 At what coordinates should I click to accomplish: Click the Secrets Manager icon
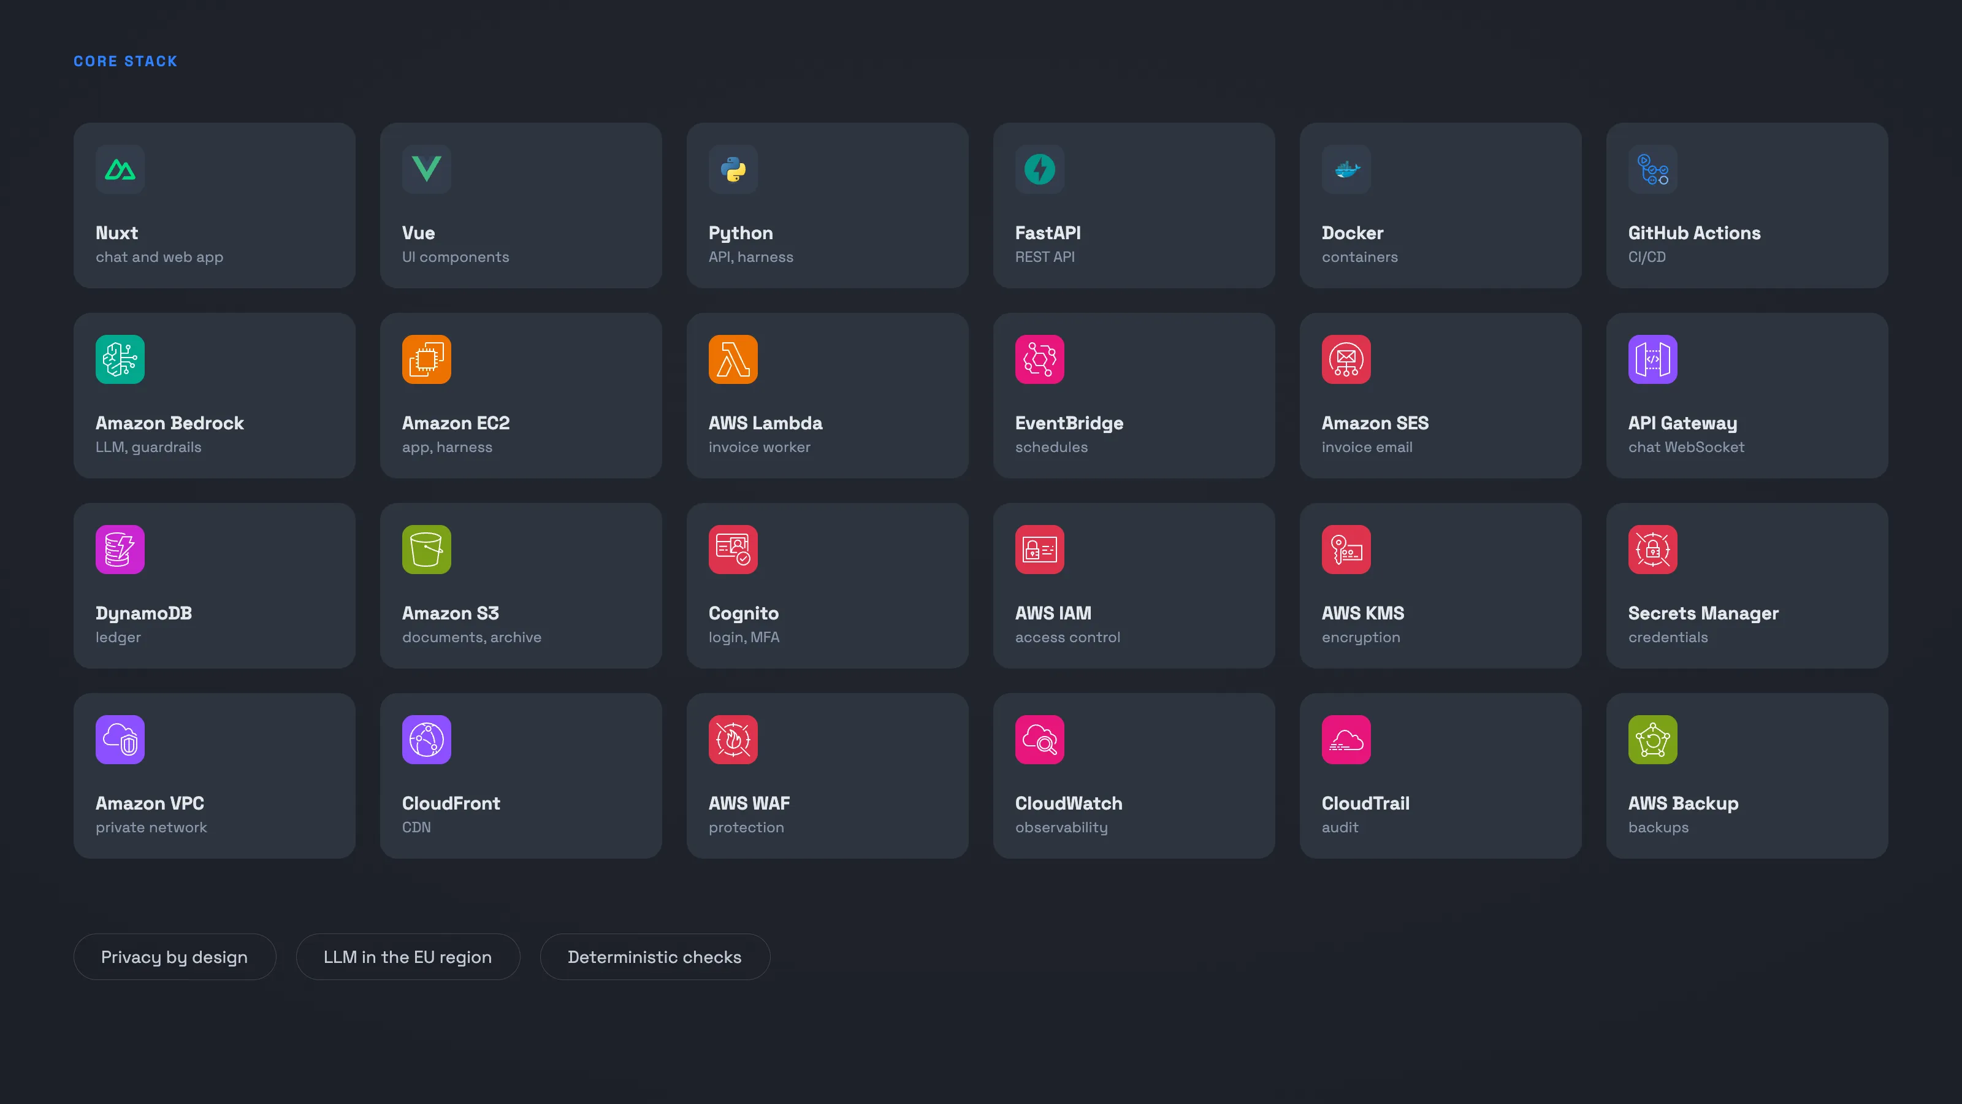1653,550
